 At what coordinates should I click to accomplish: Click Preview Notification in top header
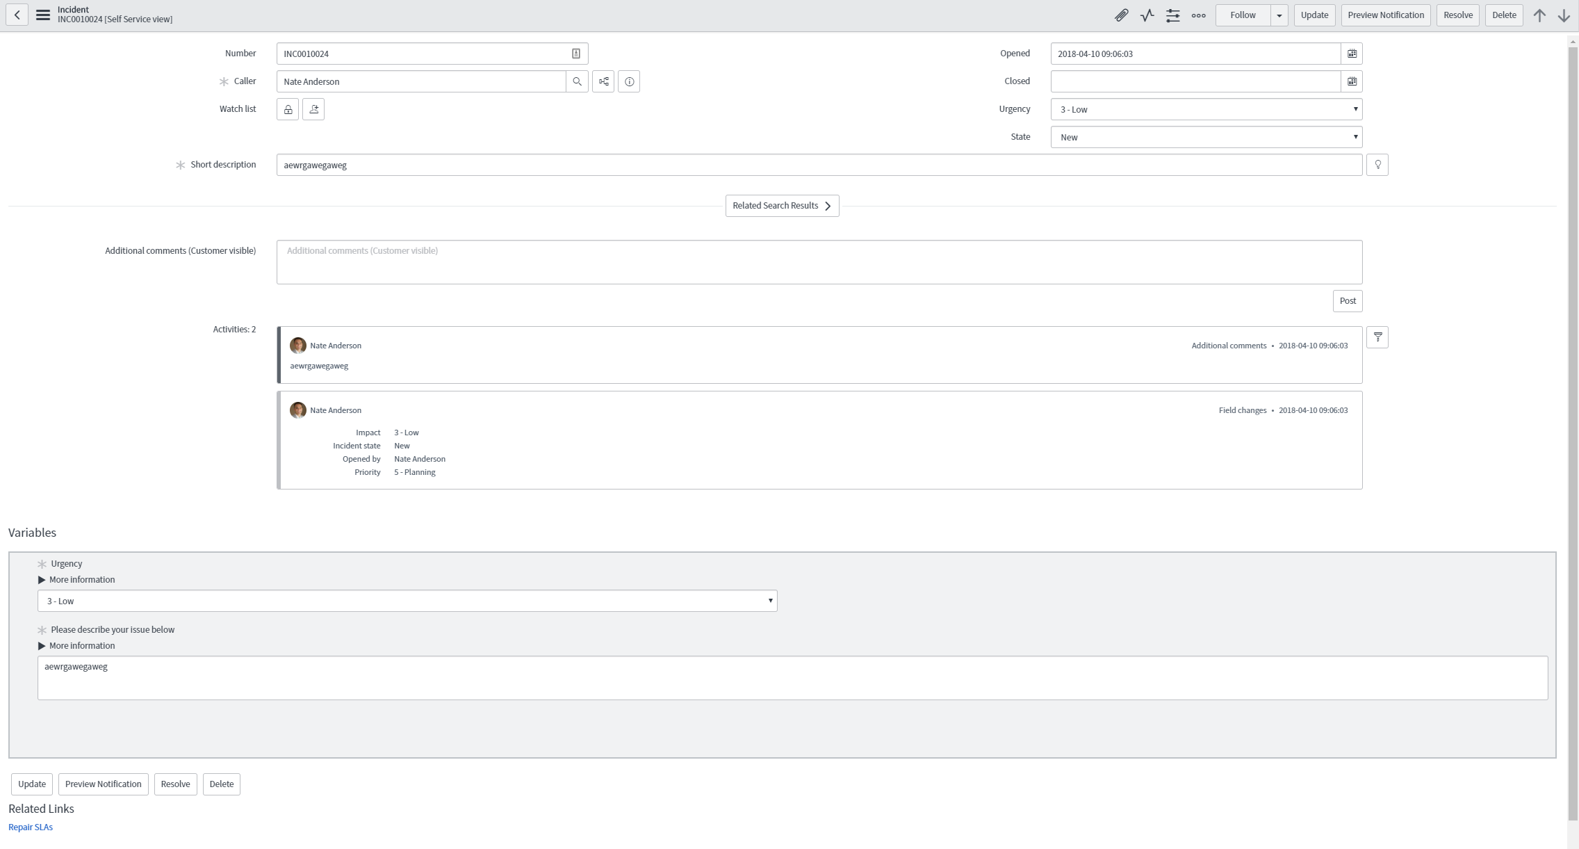click(x=1386, y=15)
